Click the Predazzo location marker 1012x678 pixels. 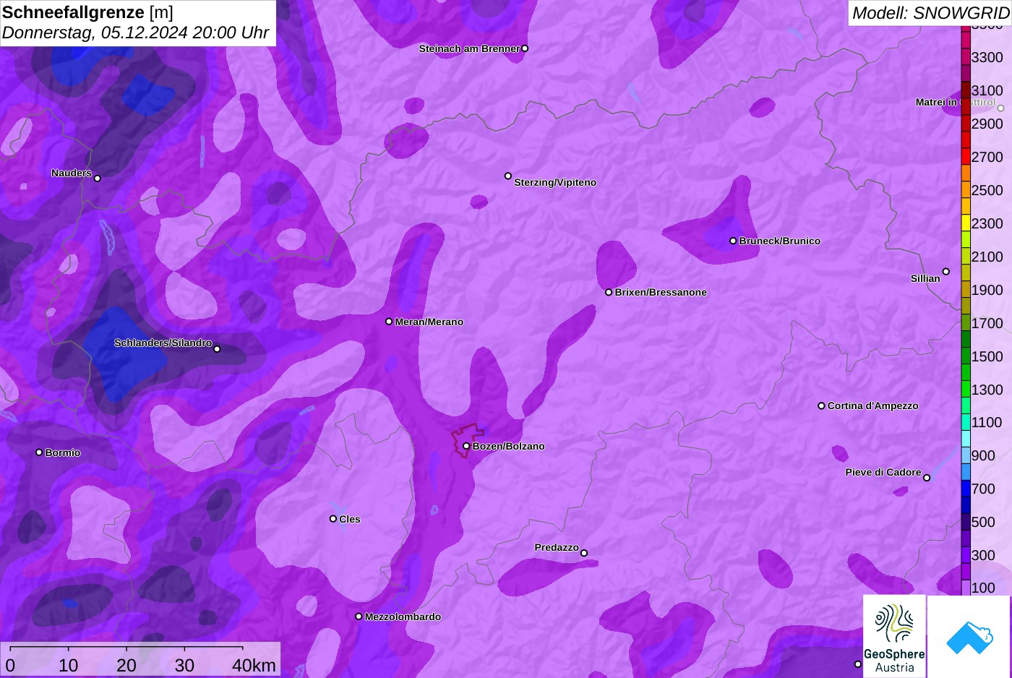coord(584,553)
